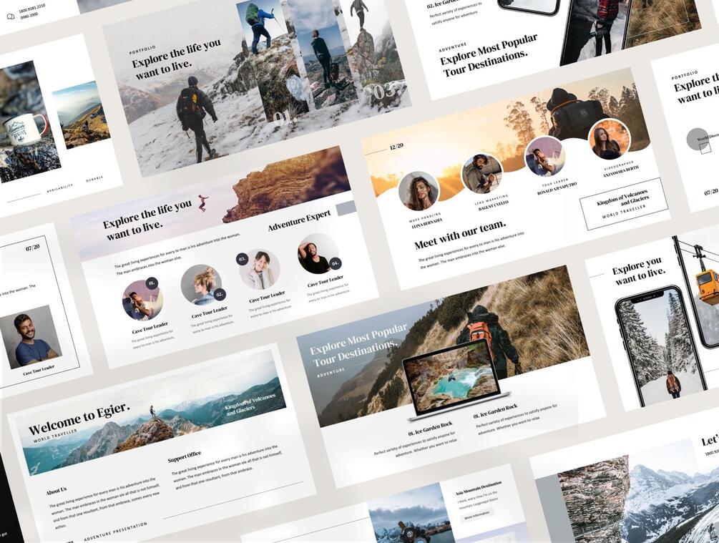719x543 pixels.
Task: Open the Anjasmara Berth videographer portrait
Action: point(609,139)
